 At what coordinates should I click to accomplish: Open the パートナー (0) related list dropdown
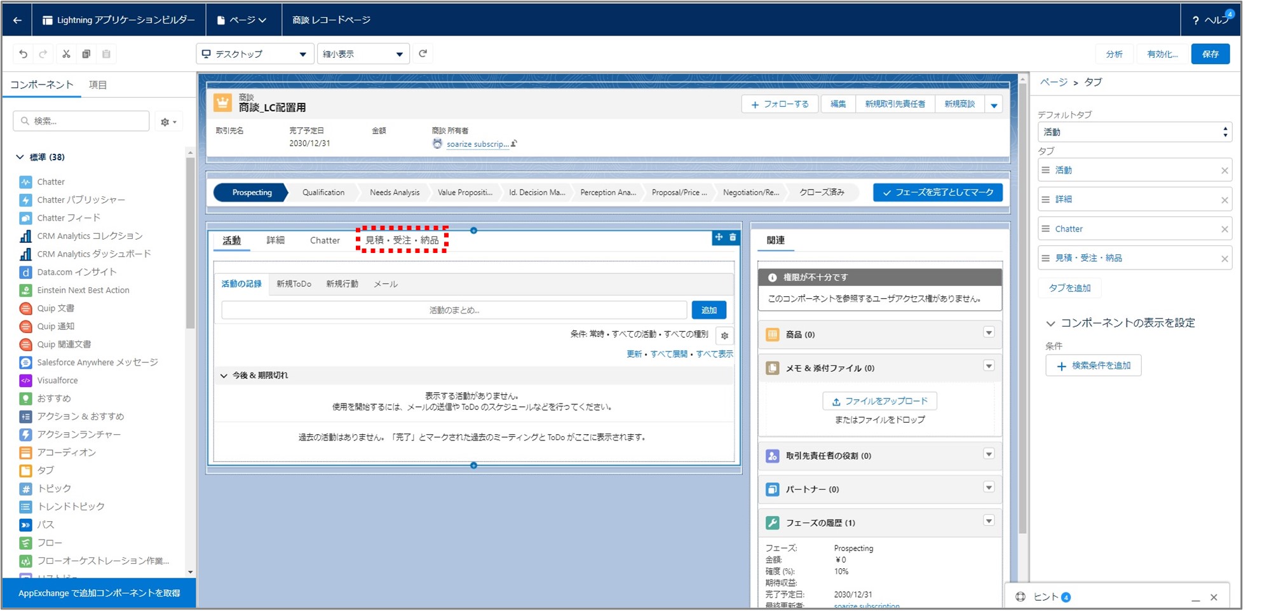pos(989,488)
